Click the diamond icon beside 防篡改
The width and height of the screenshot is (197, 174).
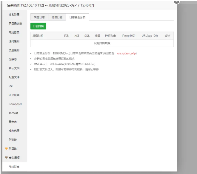click(6, 148)
